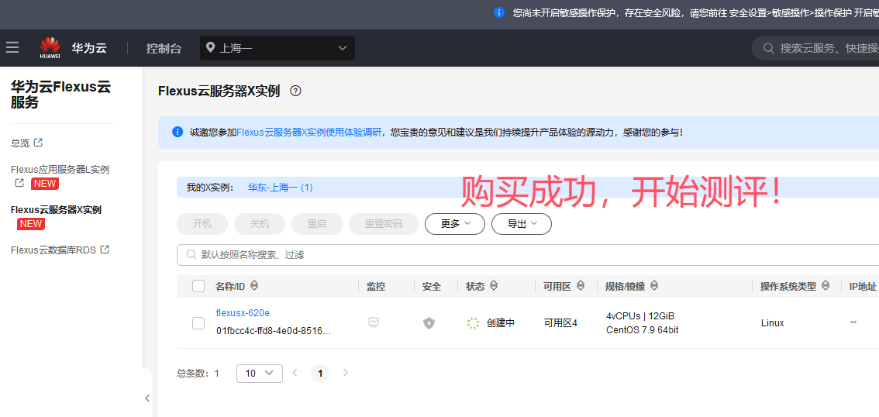Screen dimensions: 879x417
Task: Open the hamburger navigation menu
Action: [12, 47]
